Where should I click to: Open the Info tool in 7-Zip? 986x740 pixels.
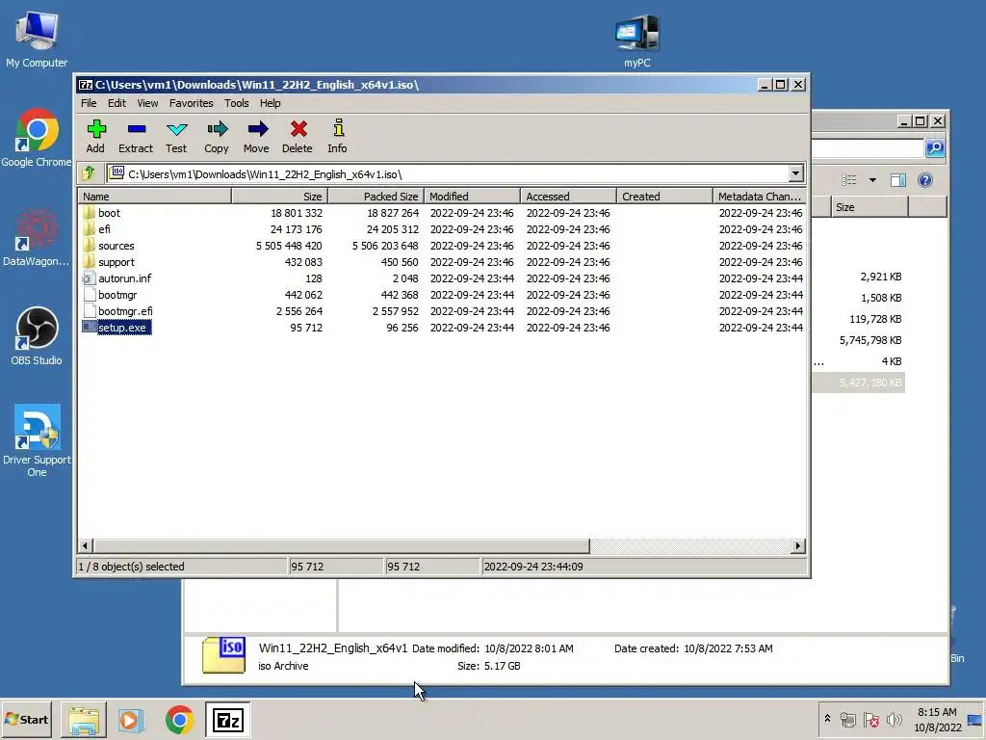(x=338, y=137)
